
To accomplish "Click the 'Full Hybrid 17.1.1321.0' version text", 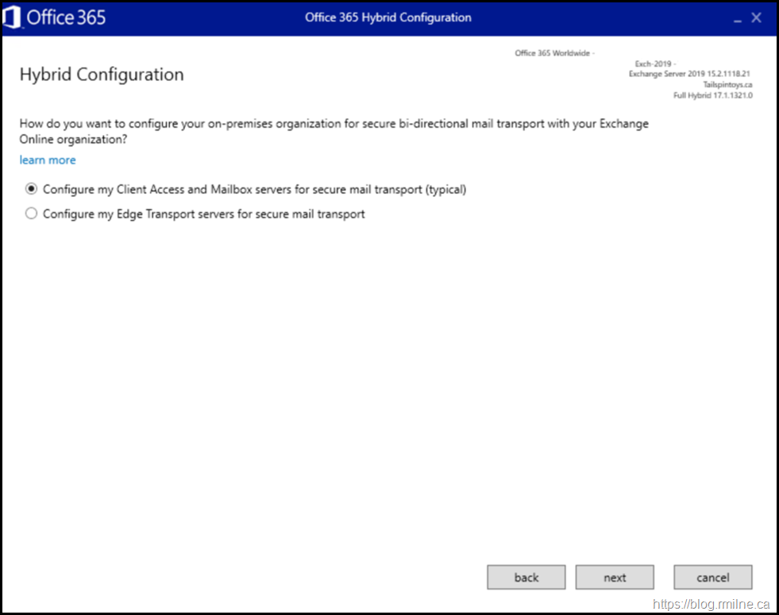I will [x=712, y=95].
